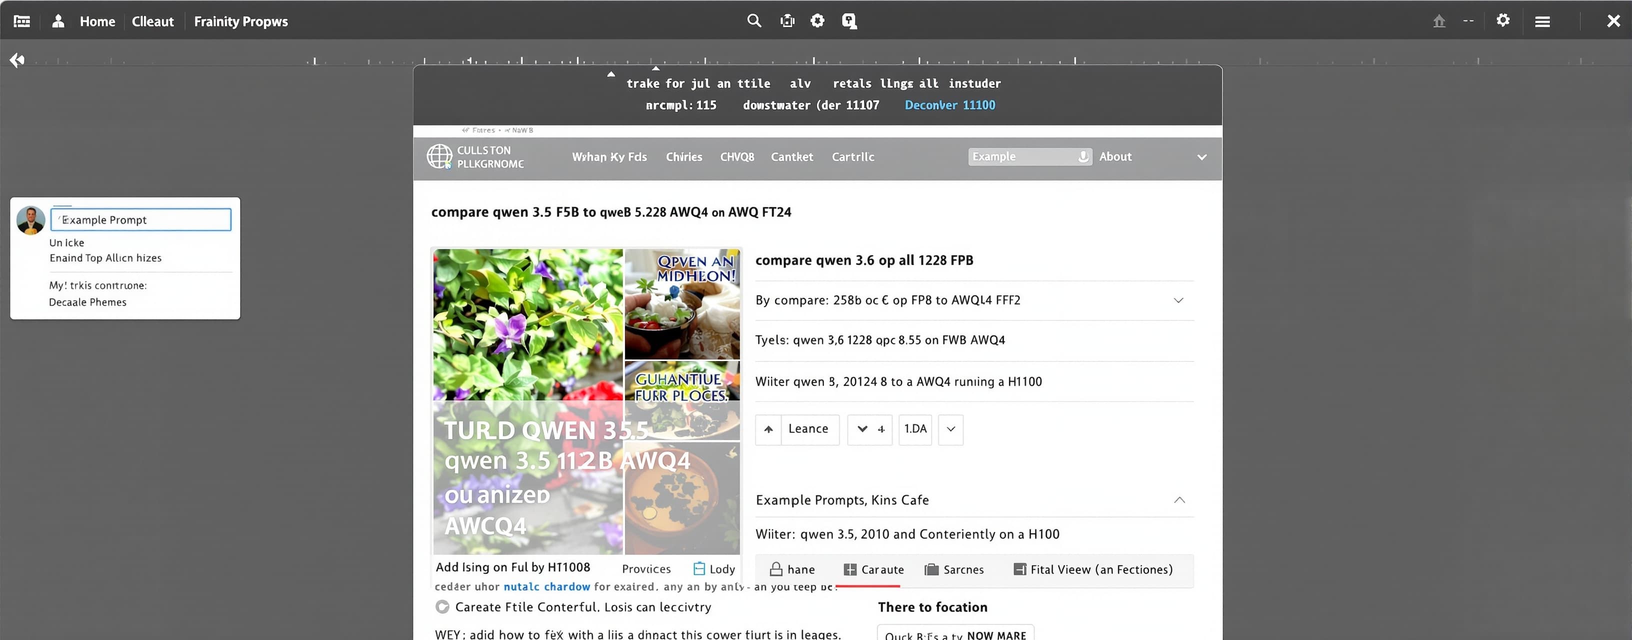Click the Provices link under image

tap(646, 569)
